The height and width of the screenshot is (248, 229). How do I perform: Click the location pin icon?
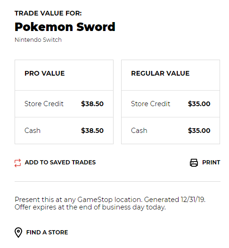pyautogui.click(x=18, y=232)
